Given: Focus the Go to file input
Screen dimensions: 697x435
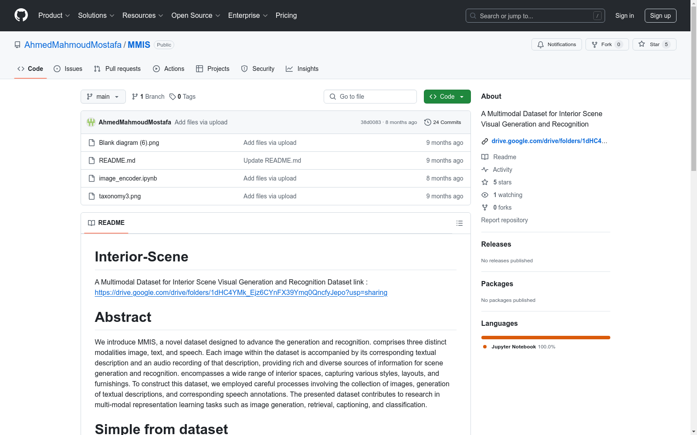Looking at the screenshot, I should [370, 97].
